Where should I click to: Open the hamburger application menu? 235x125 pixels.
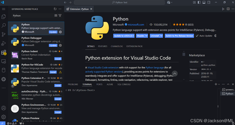pyautogui.click(x=4, y=9)
